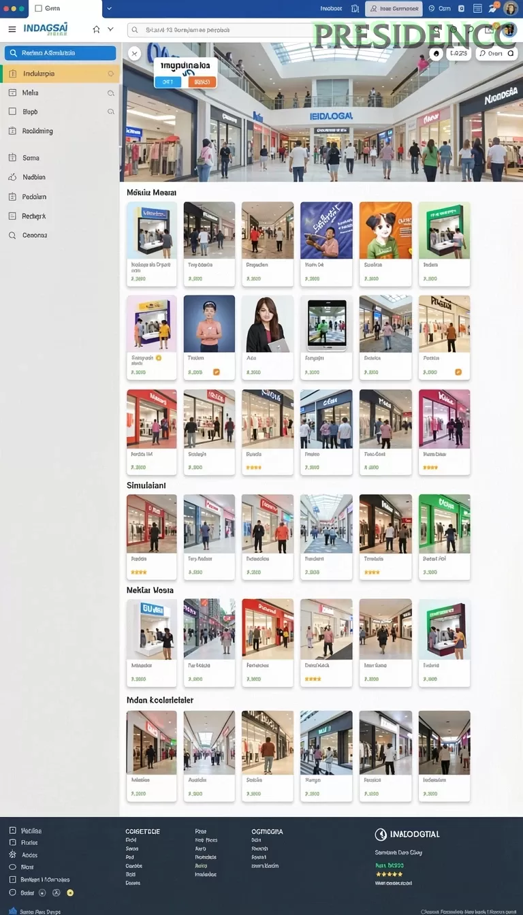
Task: Open the woman with laptop thumbnail
Action: [268, 323]
